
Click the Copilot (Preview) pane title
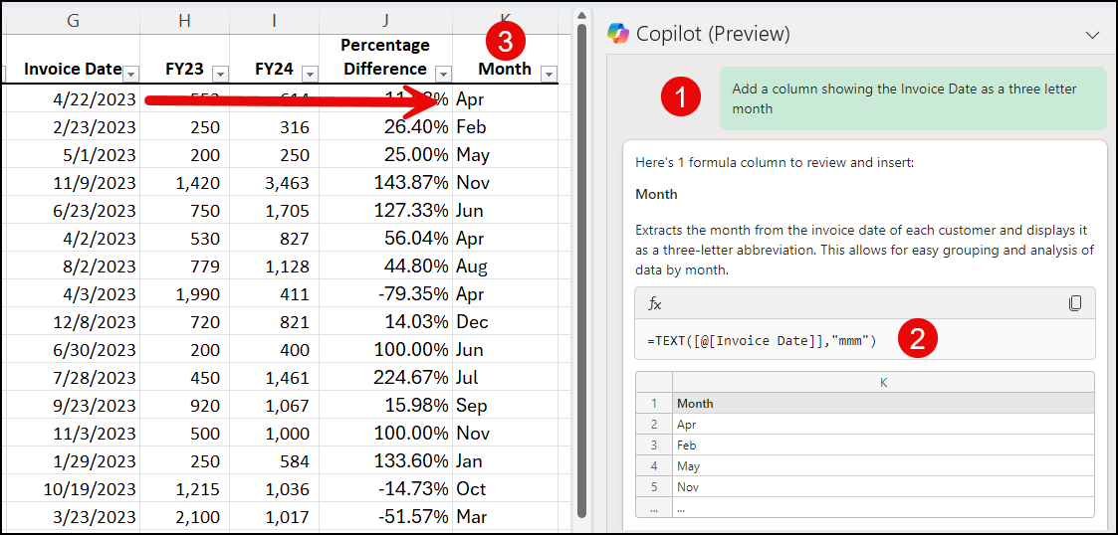pos(712,34)
